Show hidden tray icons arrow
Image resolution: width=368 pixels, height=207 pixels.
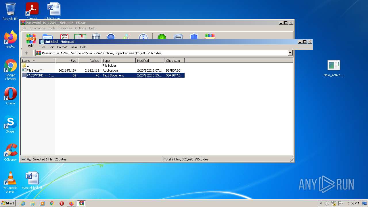pos(321,203)
